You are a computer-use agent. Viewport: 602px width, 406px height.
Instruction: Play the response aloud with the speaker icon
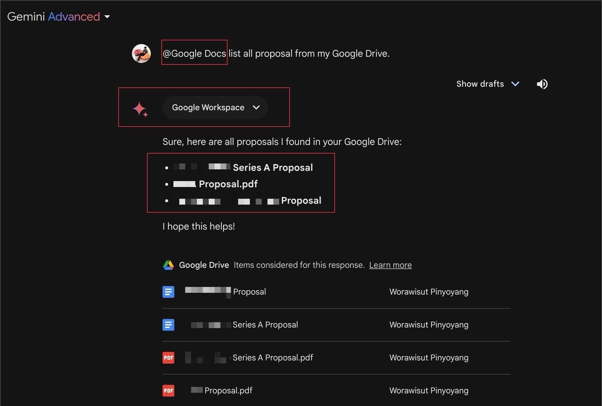click(x=542, y=84)
